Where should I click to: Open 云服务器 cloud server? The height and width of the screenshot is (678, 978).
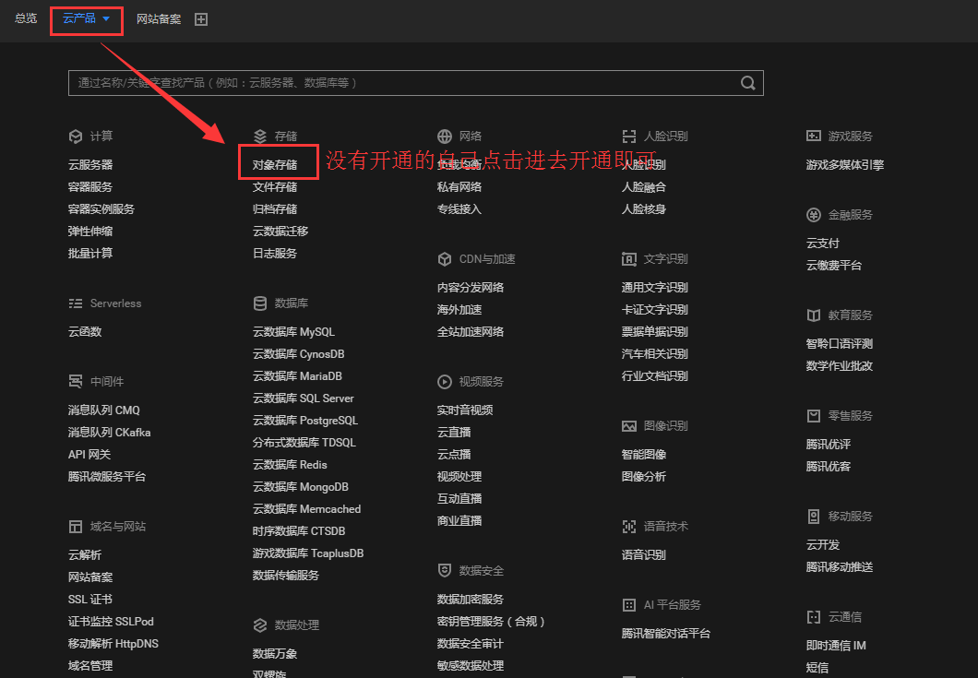(x=90, y=165)
